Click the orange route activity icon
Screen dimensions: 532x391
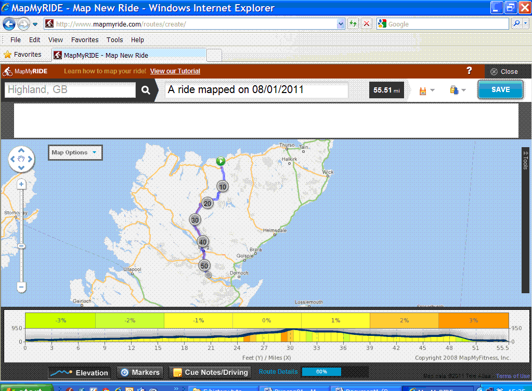point(423,90)
